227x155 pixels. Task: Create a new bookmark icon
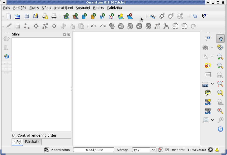click(x=208, y=102)
